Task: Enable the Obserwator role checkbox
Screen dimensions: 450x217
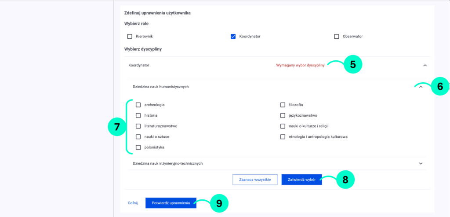Action: pos(337,37)
